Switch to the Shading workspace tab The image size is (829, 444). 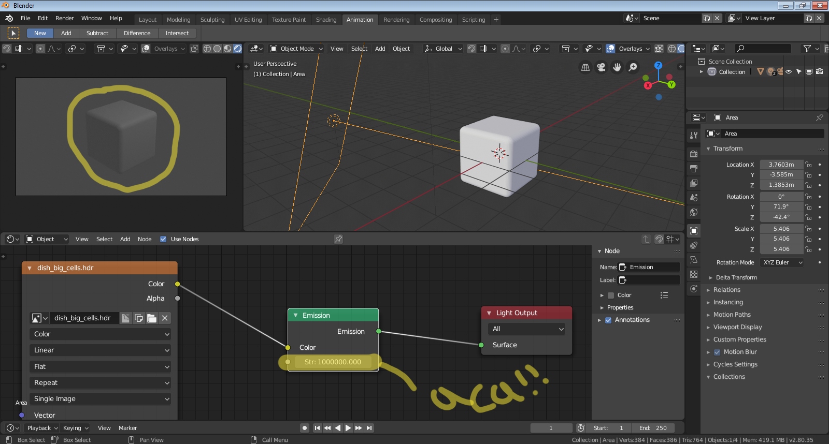[326, 20]
